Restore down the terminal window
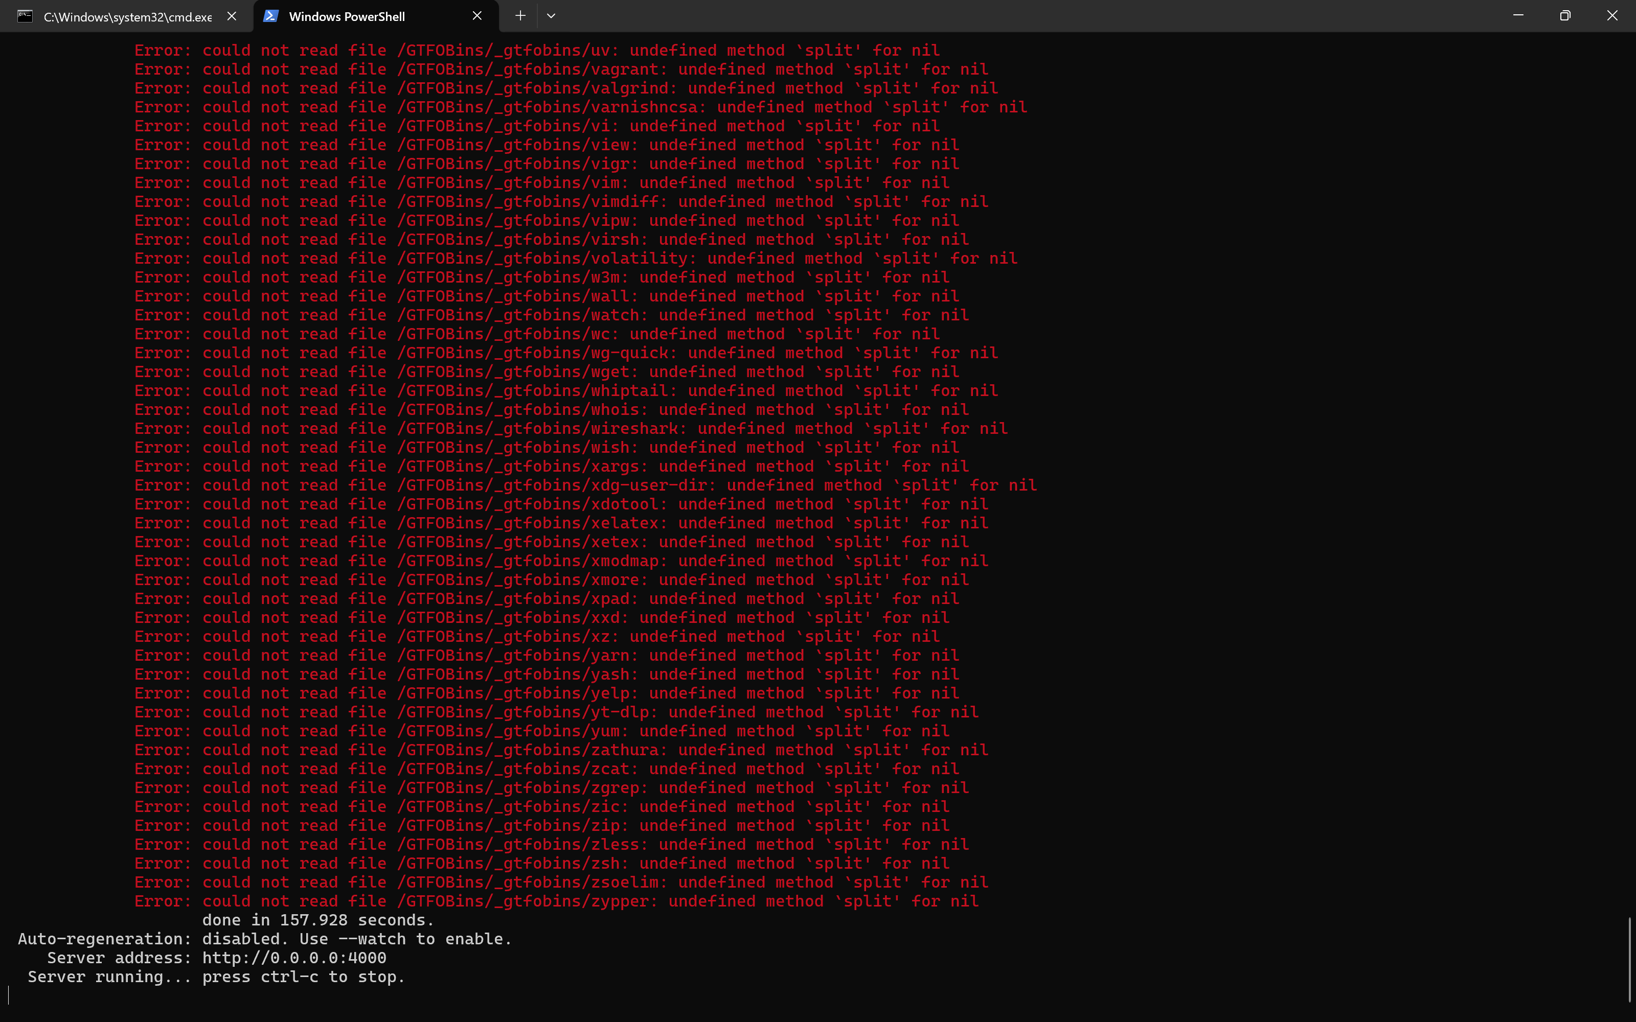Viewport: 1636px width, 1022px height. click(x=1565, y=15)
